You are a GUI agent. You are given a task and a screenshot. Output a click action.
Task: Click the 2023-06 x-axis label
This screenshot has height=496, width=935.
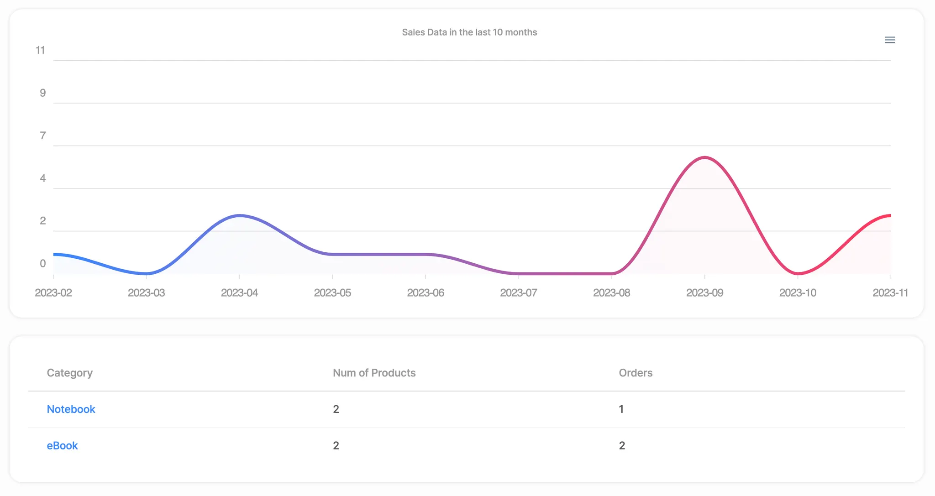(x=425, y=293)
